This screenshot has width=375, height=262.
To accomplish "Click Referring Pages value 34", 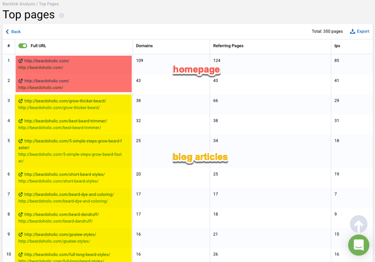I will click(x=216, y=141).
